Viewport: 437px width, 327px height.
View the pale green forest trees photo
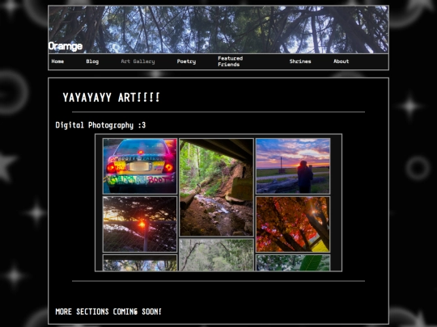216,254
